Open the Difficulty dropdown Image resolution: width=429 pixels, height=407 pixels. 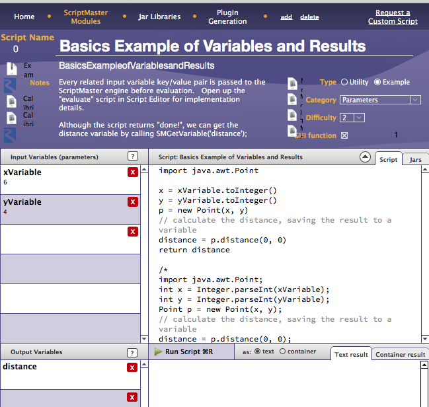[x=352, y=118]
